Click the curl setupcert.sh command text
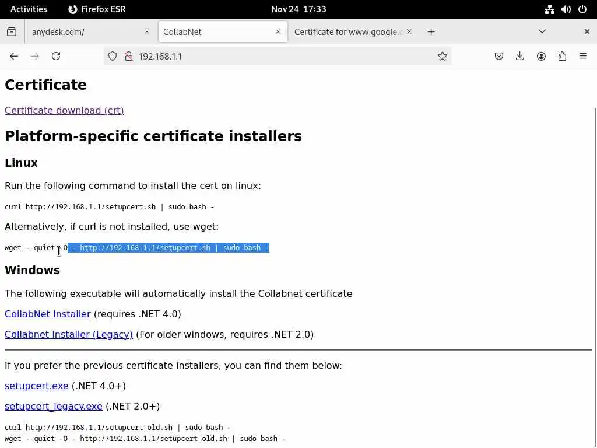The width and height of the screenshot is (597, 448). (x=109, y=207)
